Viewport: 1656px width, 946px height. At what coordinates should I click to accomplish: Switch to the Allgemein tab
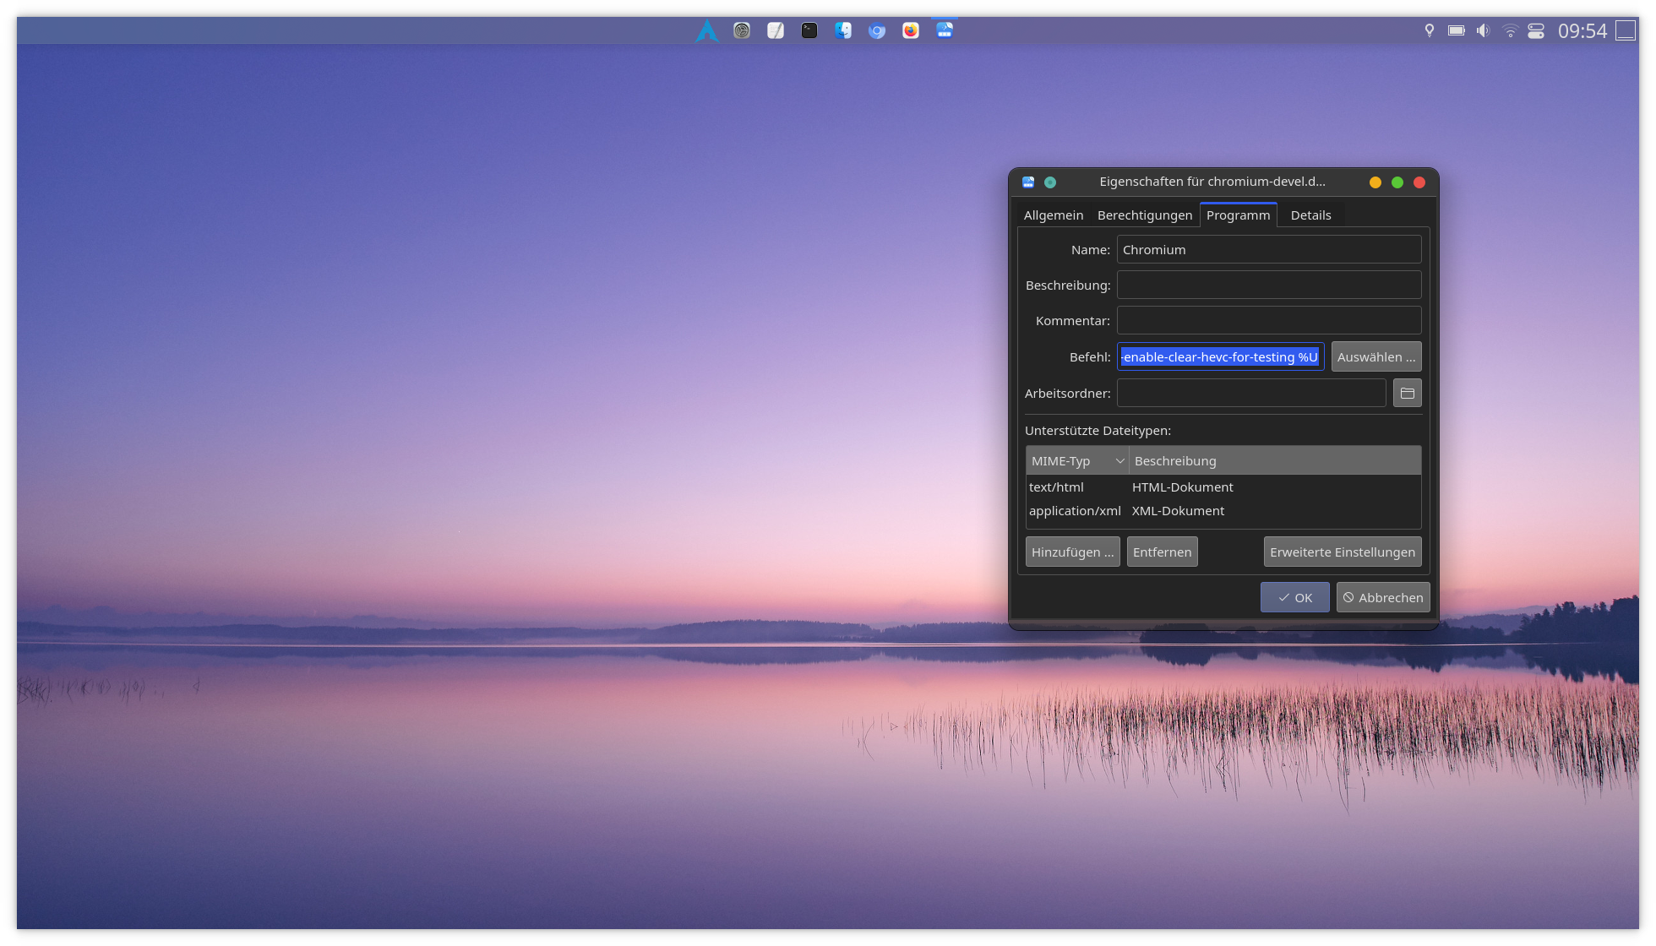point(1053,215)
